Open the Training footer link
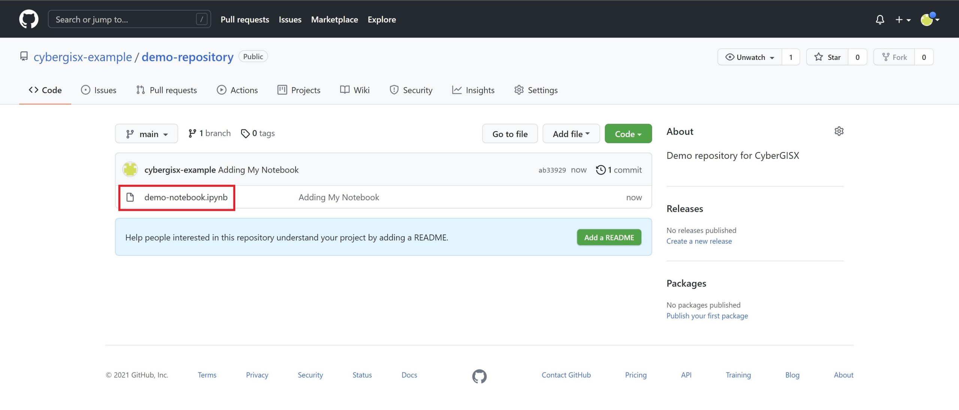959x410 pixels. click(738, 375)
